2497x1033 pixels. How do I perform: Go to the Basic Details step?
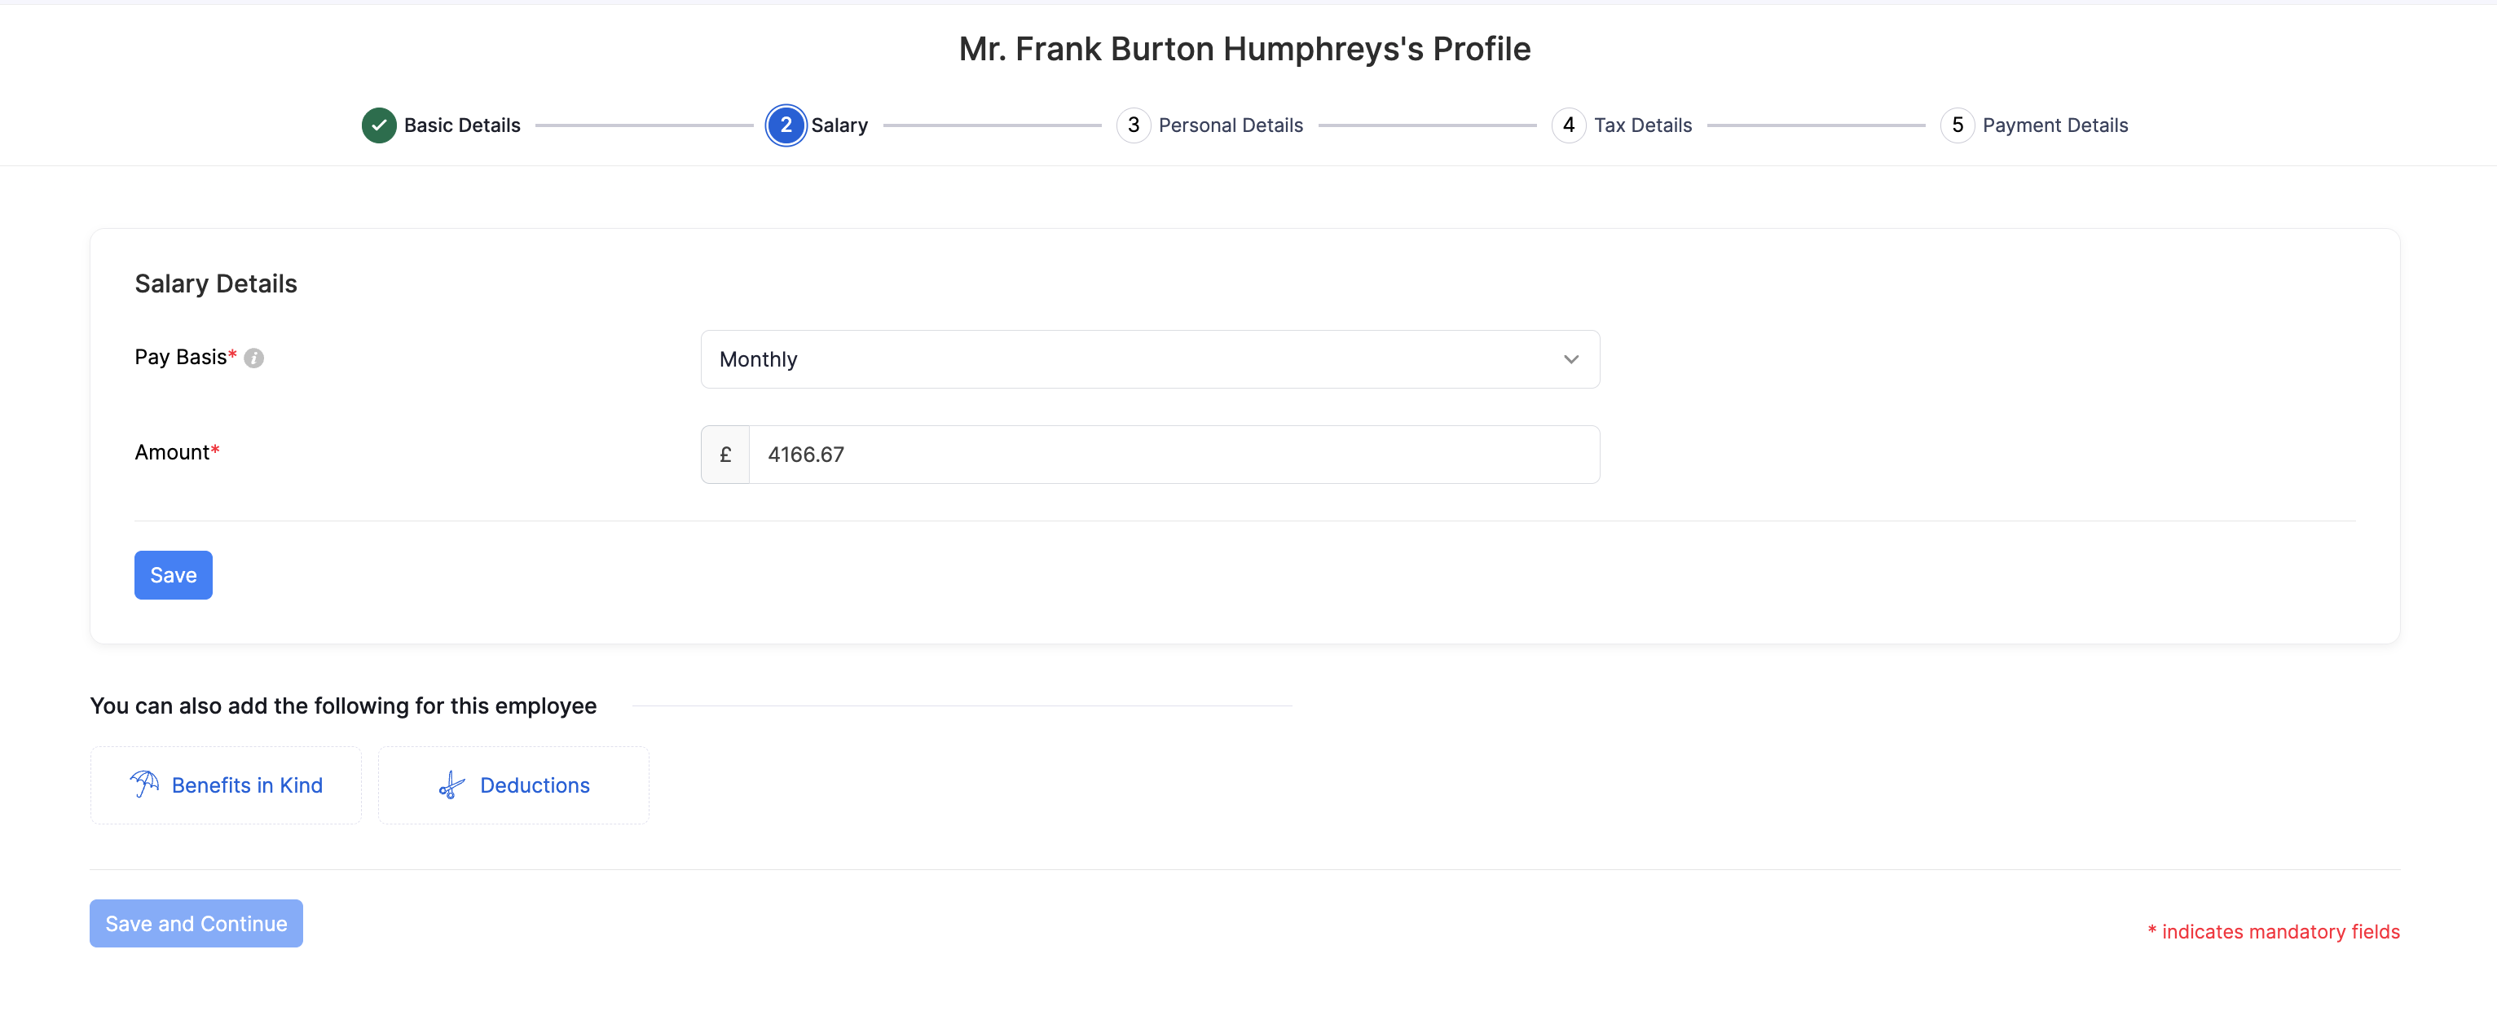coord(461,125)
